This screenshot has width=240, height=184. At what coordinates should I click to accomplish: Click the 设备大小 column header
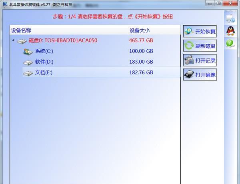point(154,30)
